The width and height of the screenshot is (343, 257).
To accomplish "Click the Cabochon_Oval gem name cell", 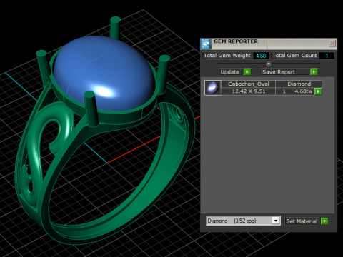I will coord(249,84).
